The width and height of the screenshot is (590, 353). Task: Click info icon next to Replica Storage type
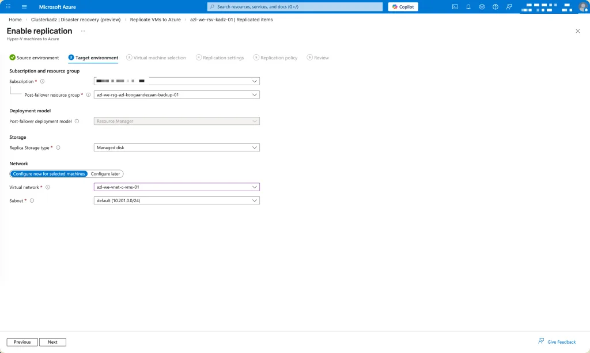point(58,148)
